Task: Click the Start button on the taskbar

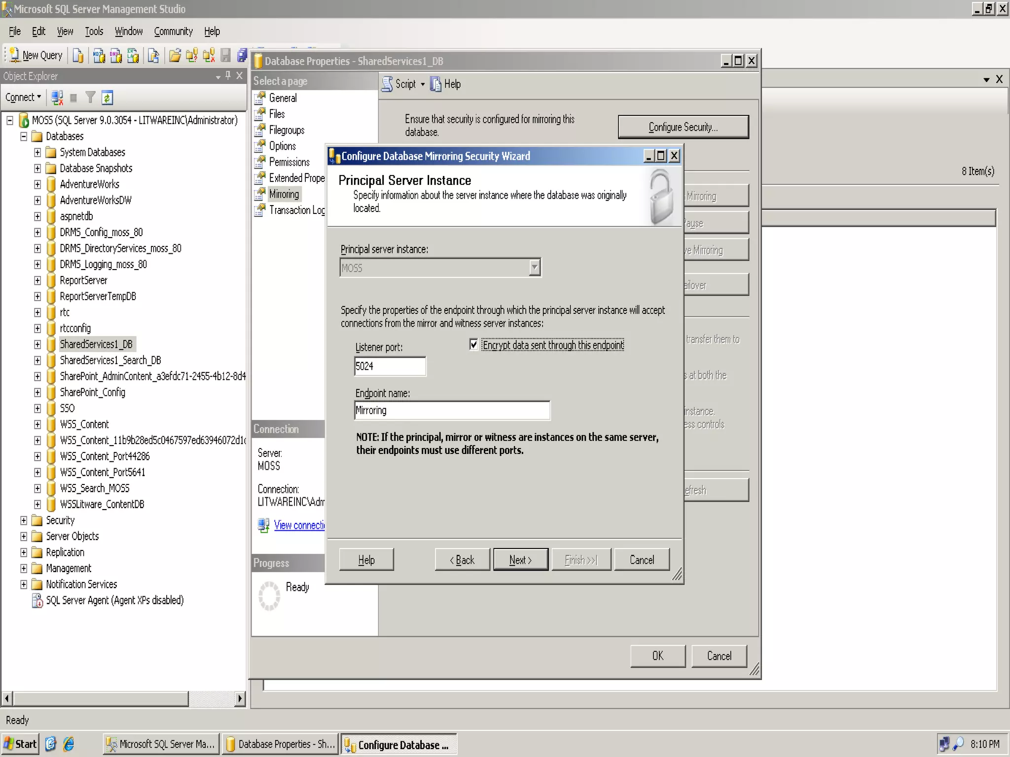Action: 21,744
